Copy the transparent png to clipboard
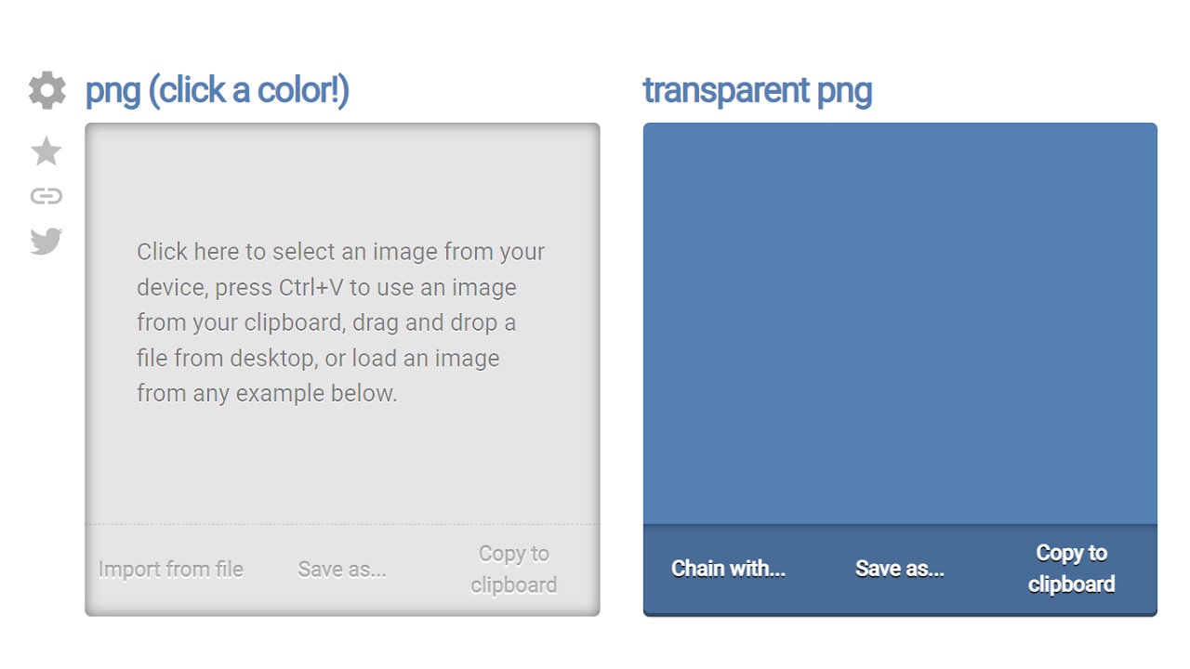This screenshot has height=669, width=1190. tap(1071, 568)
